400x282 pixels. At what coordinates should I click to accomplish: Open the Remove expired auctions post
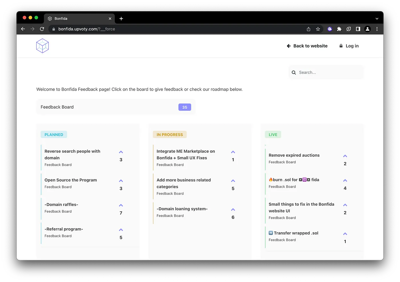(x=294, y=155)
